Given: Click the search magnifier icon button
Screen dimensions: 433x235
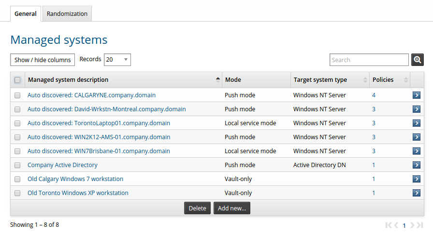Looking at the screenshot, I should tap(417, 60).
